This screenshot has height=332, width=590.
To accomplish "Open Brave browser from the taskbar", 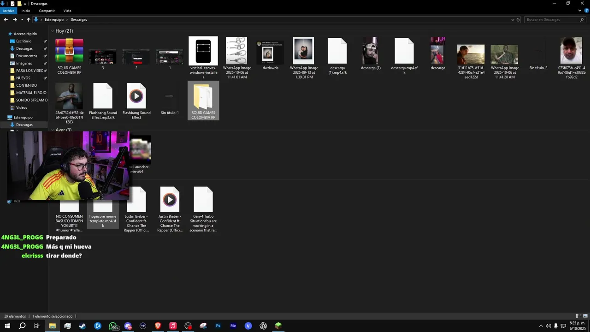I will point(158,326).
